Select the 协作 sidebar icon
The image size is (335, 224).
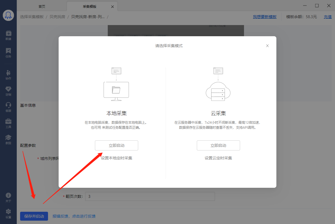tap(8, 75)
